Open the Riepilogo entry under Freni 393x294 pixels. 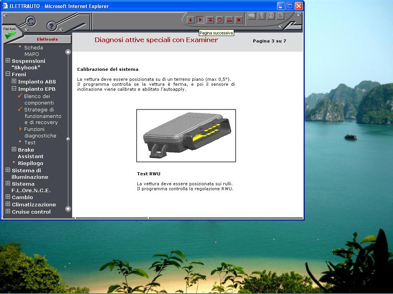coord(31,163)
